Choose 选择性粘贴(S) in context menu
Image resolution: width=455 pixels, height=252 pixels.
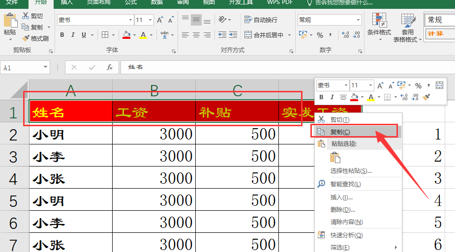point(359,171)
